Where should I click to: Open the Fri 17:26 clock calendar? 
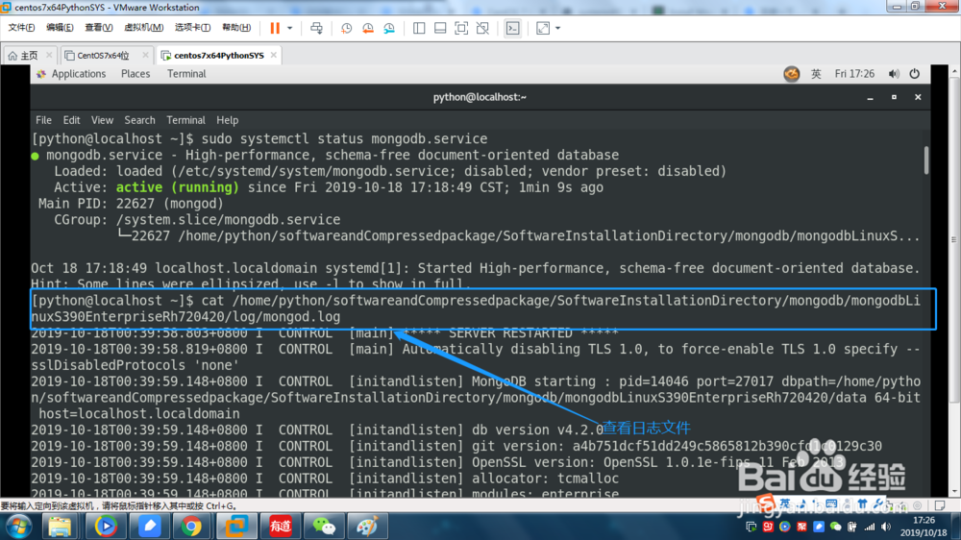click(x=854, y=74)
